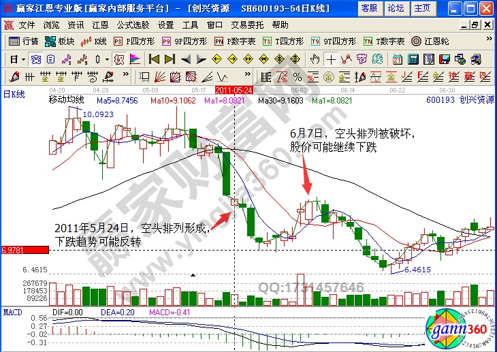Open the notepad memo icon
This screenshot has height=352, width=497.
(x=428, y=59)
